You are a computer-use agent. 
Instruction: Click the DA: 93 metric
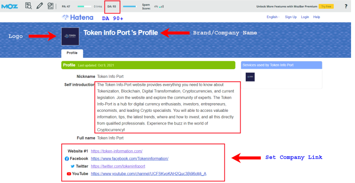pos(112,7)
